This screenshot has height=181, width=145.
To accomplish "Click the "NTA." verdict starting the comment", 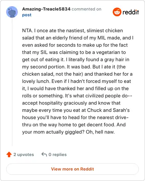I will (x=28, y=30).
